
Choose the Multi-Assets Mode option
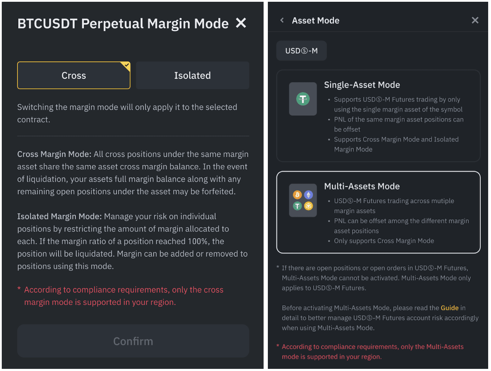(378, 212)
